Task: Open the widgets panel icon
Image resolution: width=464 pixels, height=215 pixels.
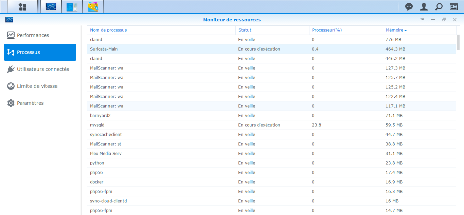Action: 454,7
